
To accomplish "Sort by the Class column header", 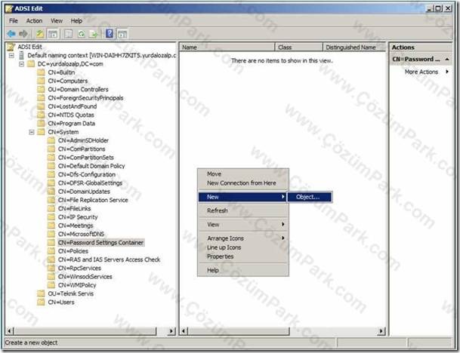I will click(x=298, y=48).
